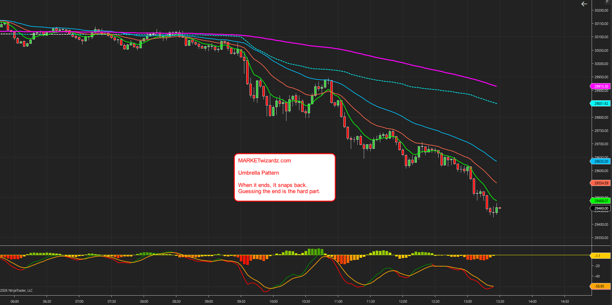Viewport: 612px width, 305px height.
Task: Select the magenta 29915.30 price marker
Action: (600, 86)
